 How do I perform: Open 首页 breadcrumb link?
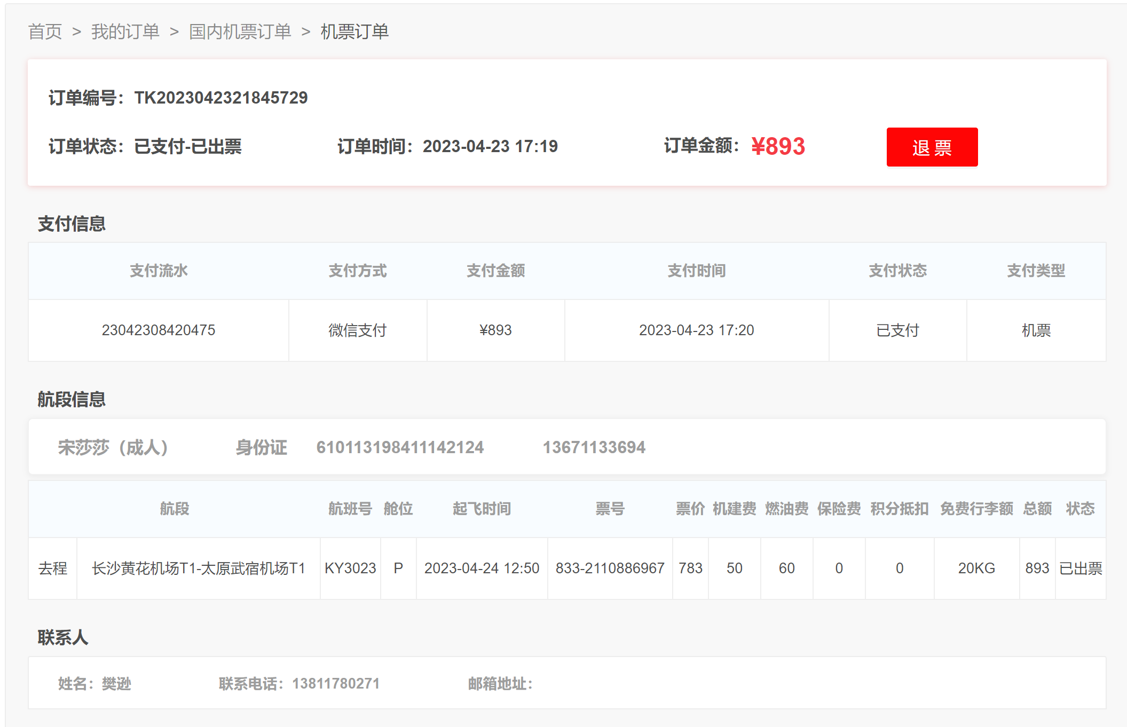[x=45, y=32]
